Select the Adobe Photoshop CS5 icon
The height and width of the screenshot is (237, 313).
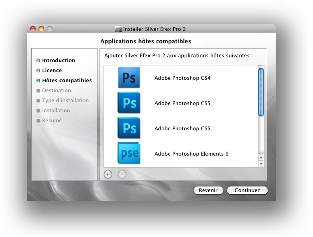[129, 103]
